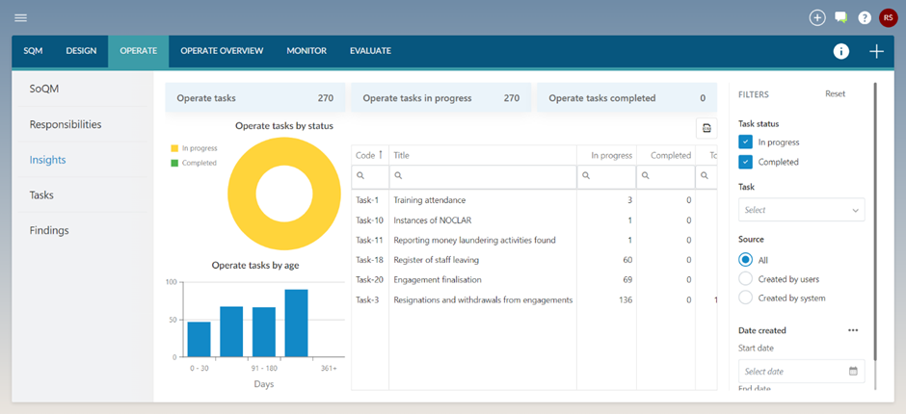
Task: Open the Start date calendar picker
Action: pyautogui.click(x=853, y=371)
